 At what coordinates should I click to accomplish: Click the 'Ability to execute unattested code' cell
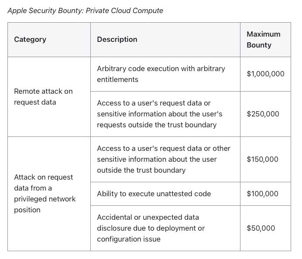pyautogui.click(x=154, y=194)
